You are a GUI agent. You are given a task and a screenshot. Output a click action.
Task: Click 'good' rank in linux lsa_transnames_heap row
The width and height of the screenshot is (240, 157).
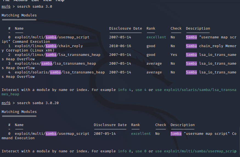click(151, 55)
